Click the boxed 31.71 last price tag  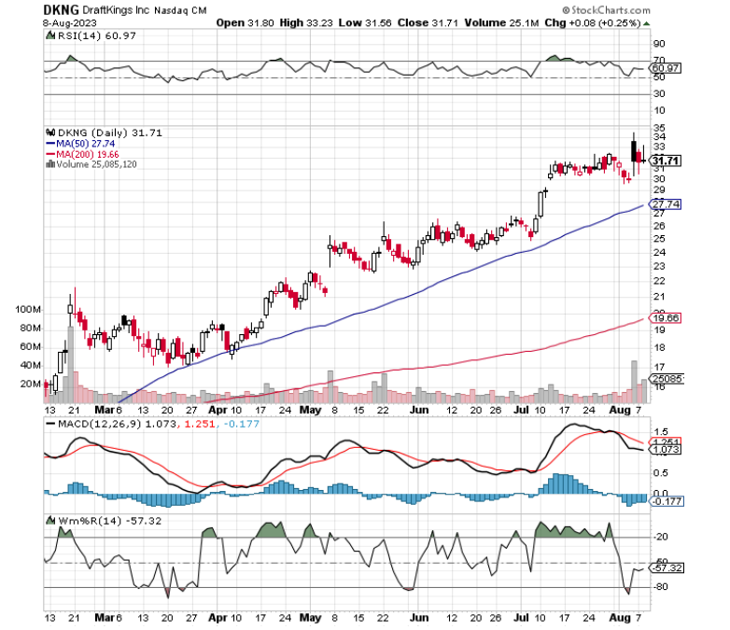click(666, 161)
